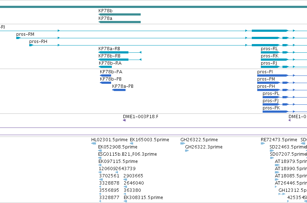Click the KP78b-PB protein feature
The image size is (307, 203).
106,83
